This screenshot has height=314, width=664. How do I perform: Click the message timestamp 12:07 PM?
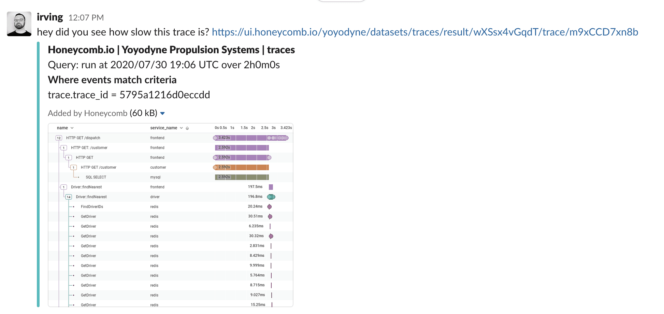point(86,18)
